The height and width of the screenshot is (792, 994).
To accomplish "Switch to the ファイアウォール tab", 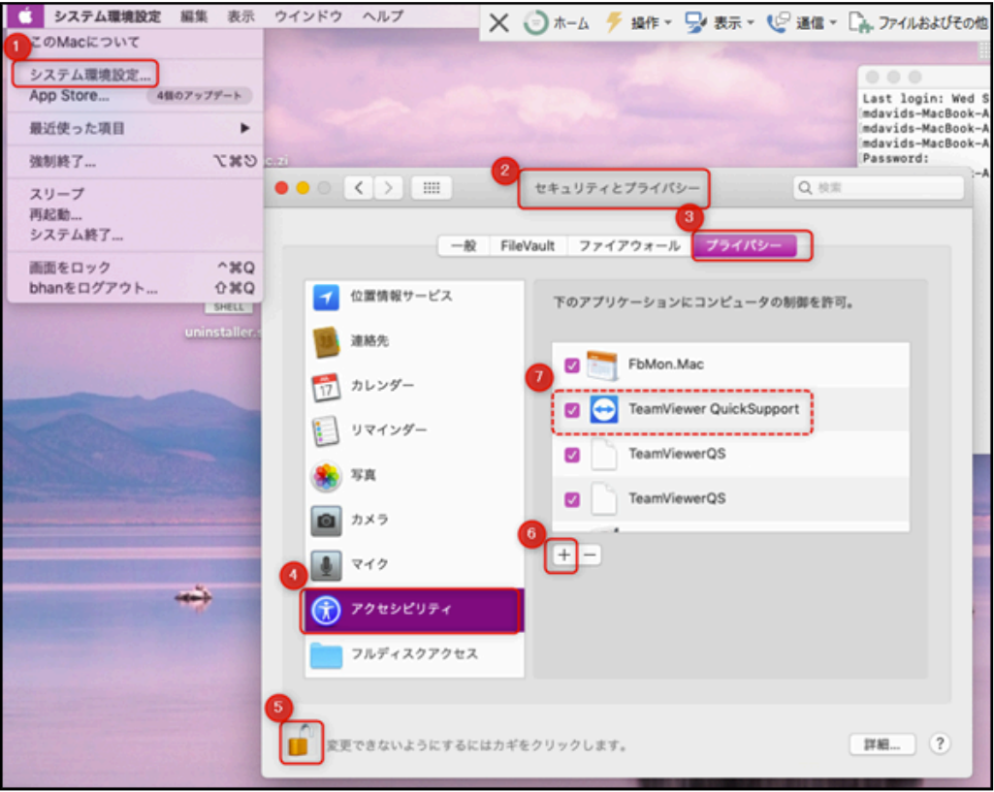I will 628,246.
